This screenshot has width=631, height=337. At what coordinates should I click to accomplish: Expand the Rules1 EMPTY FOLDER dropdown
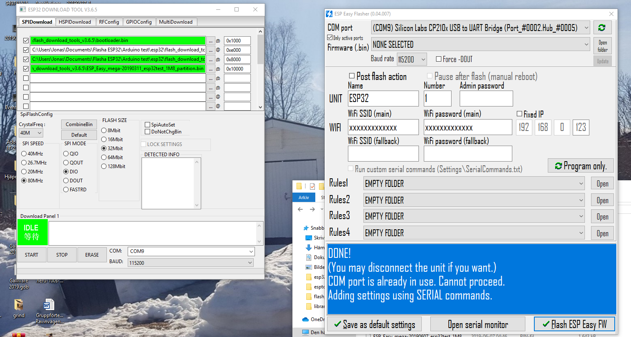point(474,184)
